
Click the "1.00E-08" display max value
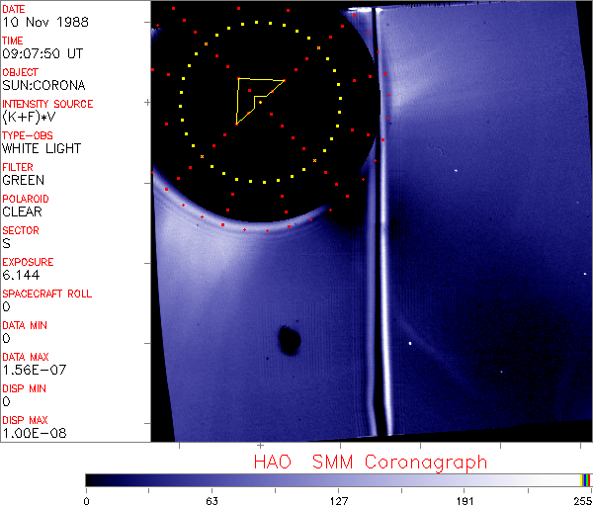[x=30, y=433]
